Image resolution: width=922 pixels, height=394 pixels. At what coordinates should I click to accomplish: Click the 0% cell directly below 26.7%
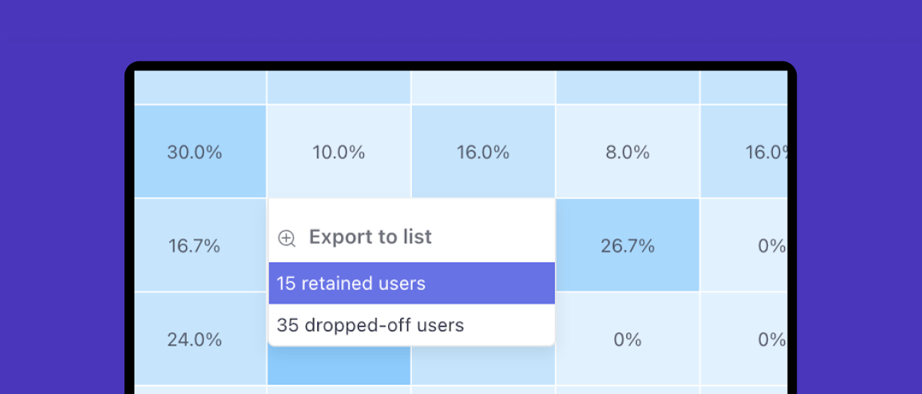(628, 339)
